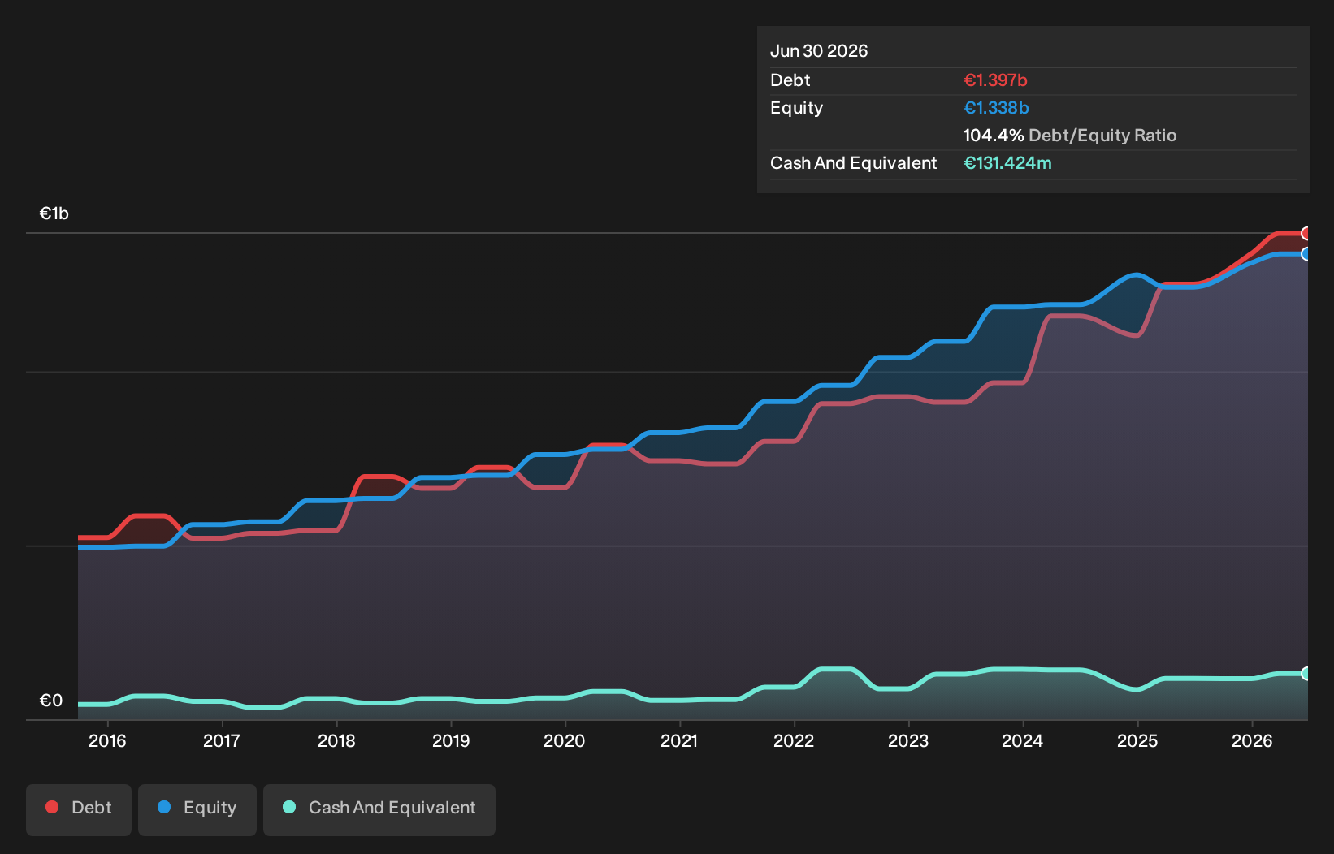Viewport: 1334px width, 854px height.
Task: Click the 2023 x-axis label
Action: tap(908, 740)
